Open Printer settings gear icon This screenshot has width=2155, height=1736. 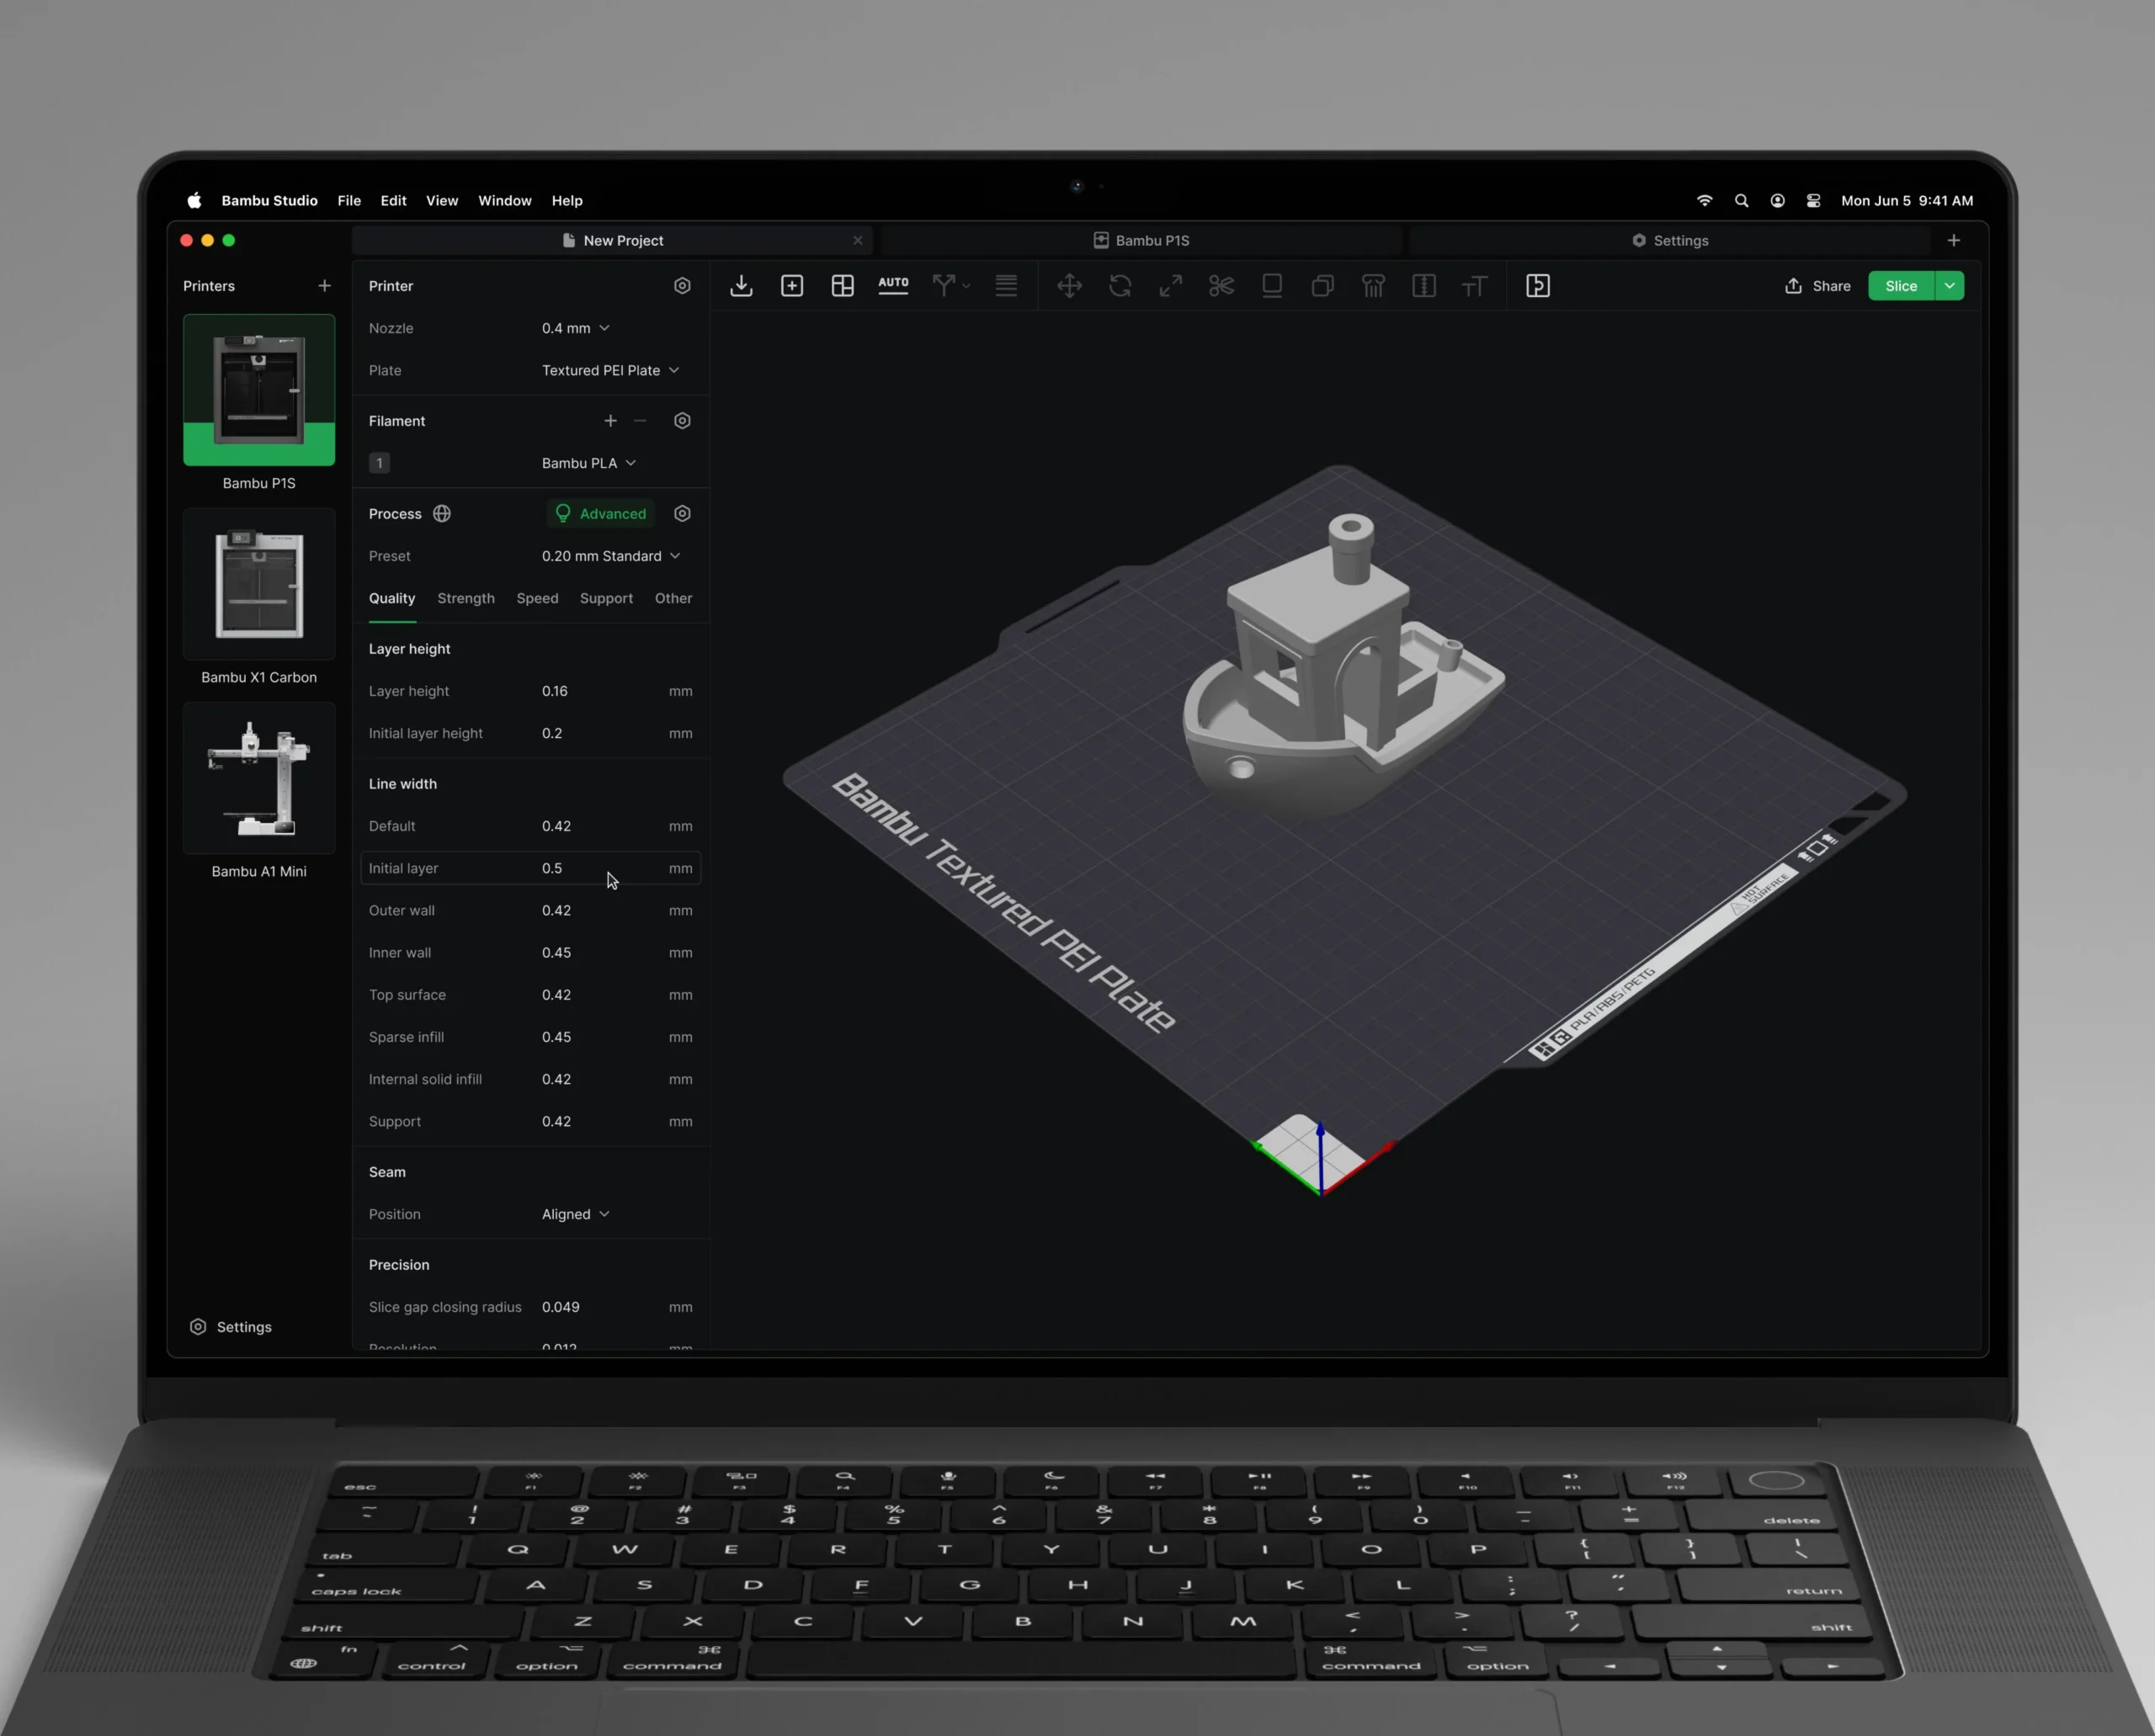point(683,286)
